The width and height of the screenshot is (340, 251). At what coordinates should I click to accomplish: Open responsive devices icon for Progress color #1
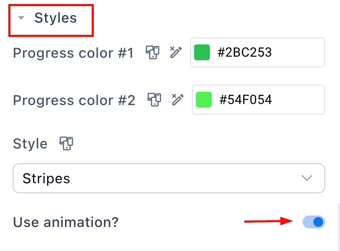tap(152, 52)
